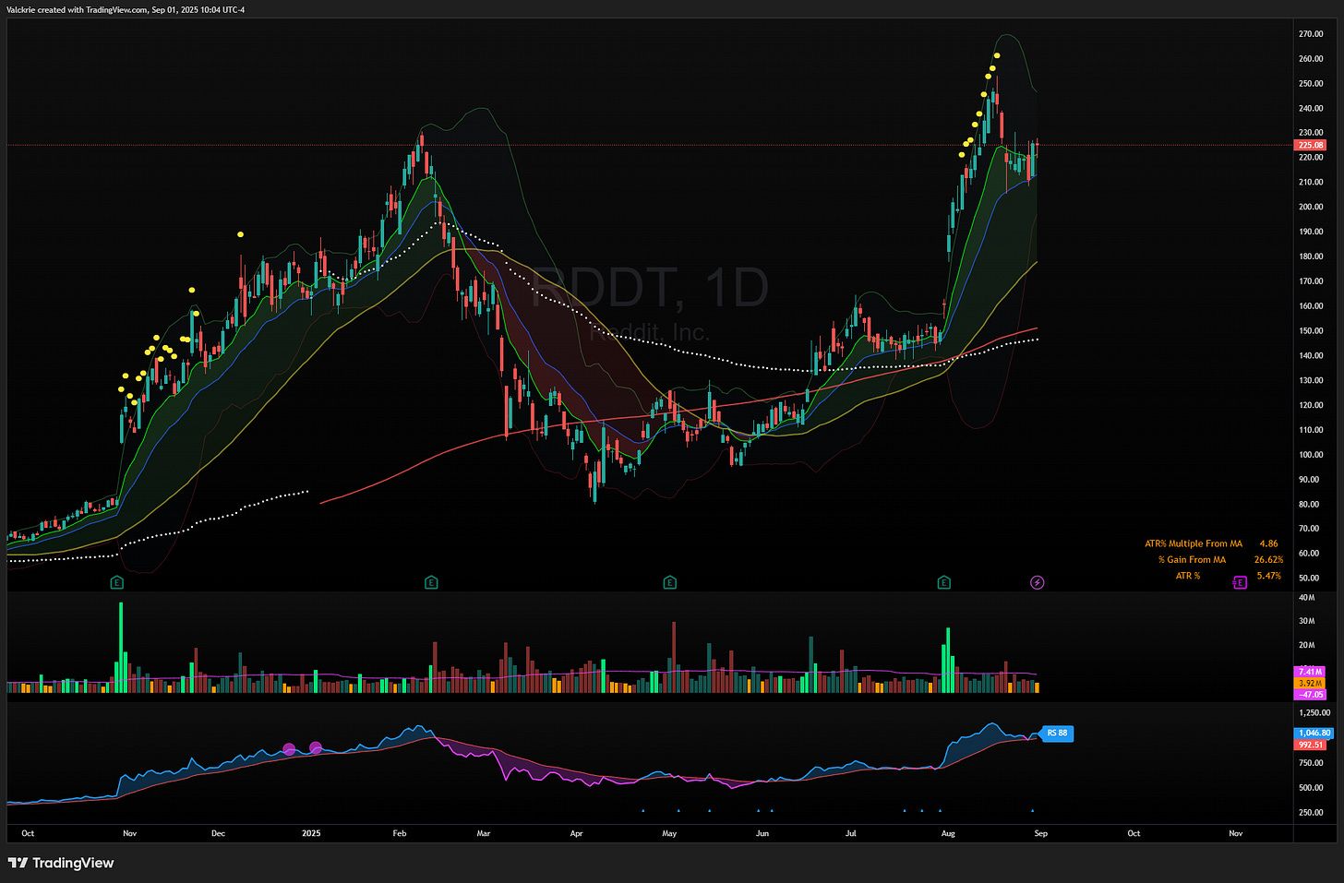Click the Mar label on time axis

tap(484, 833)
